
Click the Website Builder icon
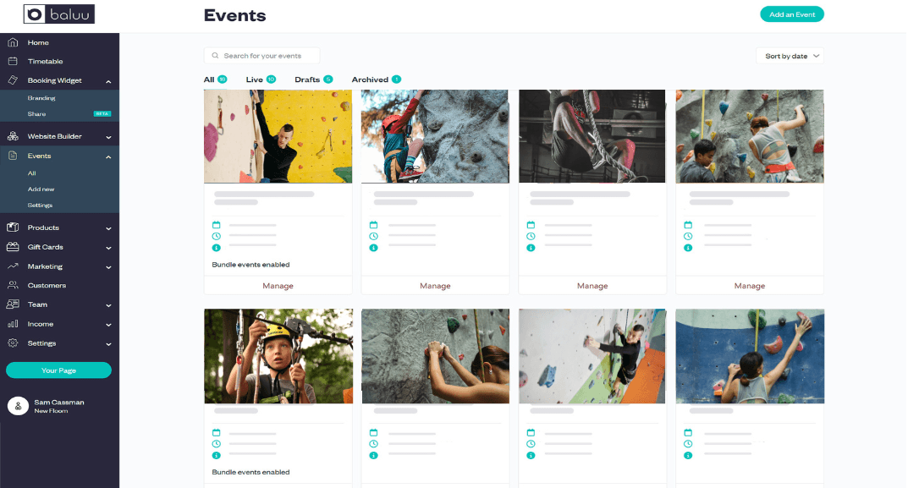click(13, 136)
